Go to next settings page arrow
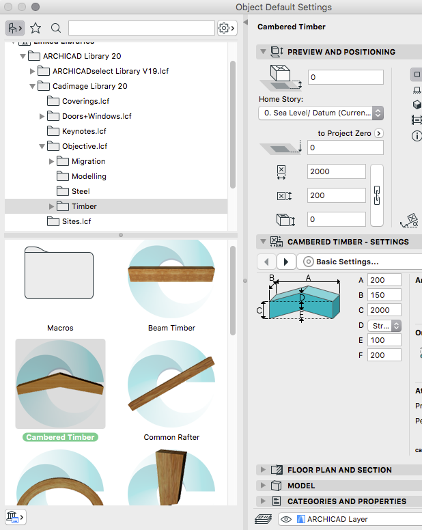422x530 pixels. pos(286,262)
